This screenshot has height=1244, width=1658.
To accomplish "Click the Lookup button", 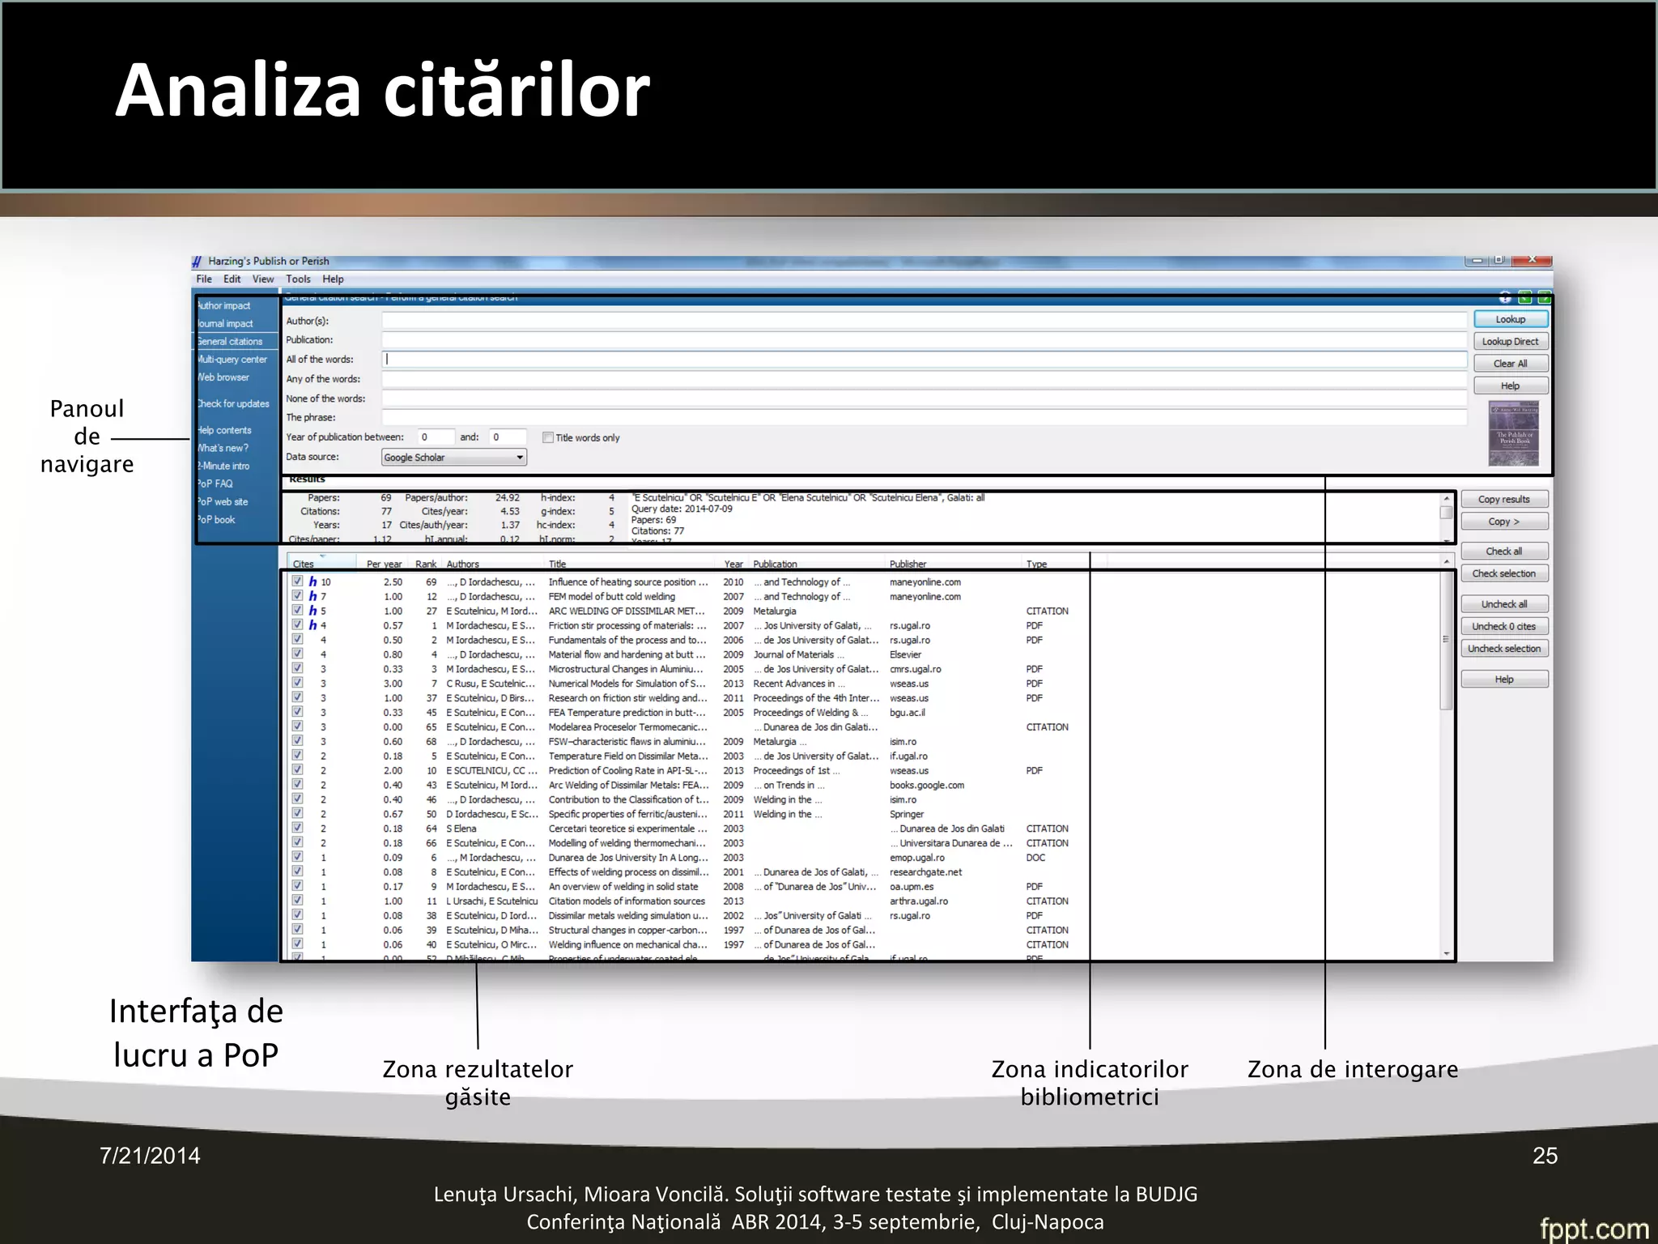I will [1511, 319].
